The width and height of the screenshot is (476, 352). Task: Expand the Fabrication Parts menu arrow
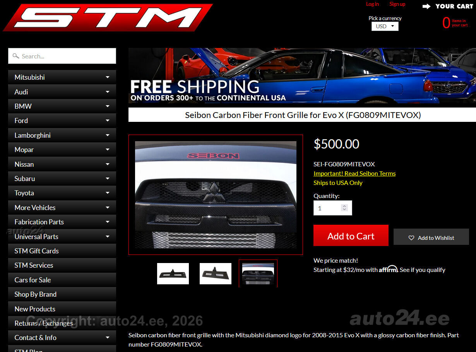(x=108, y=222)
